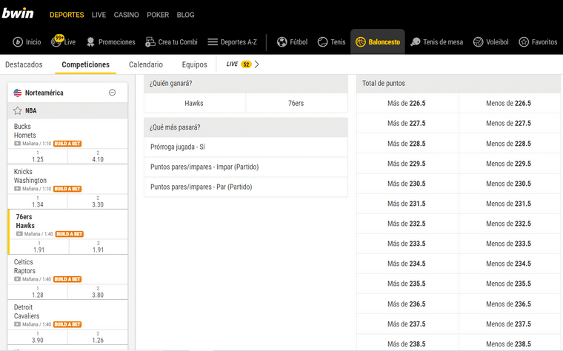This screenshot has width=563, height=351.
Task: Select the Voleibol sport icon
Action: pyautogui.click(x=479, y=42)
